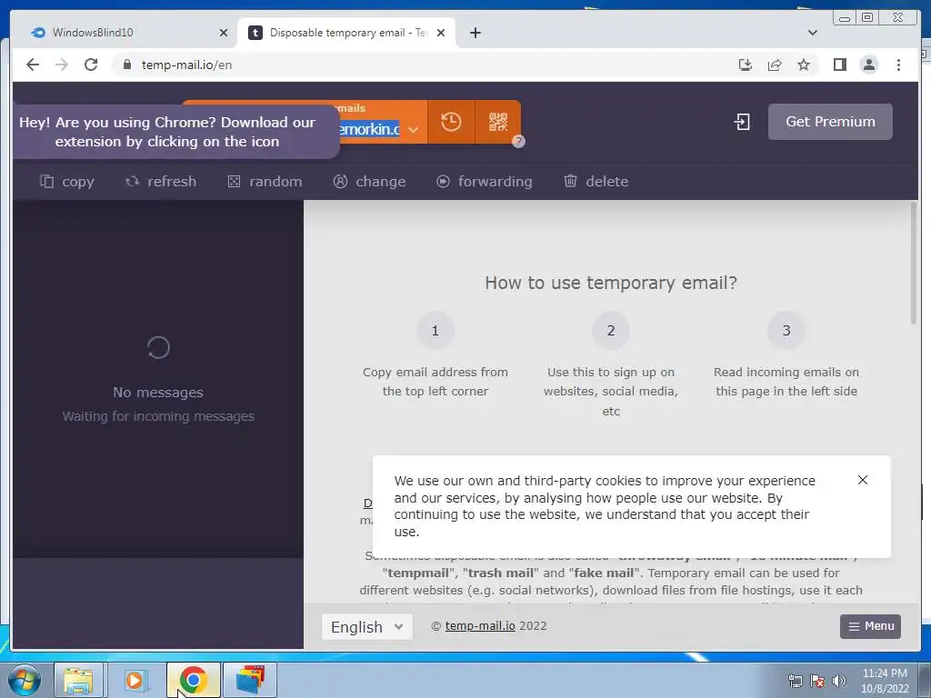
Task: Click the volume speaker tray icon
Action: [839, 681]
